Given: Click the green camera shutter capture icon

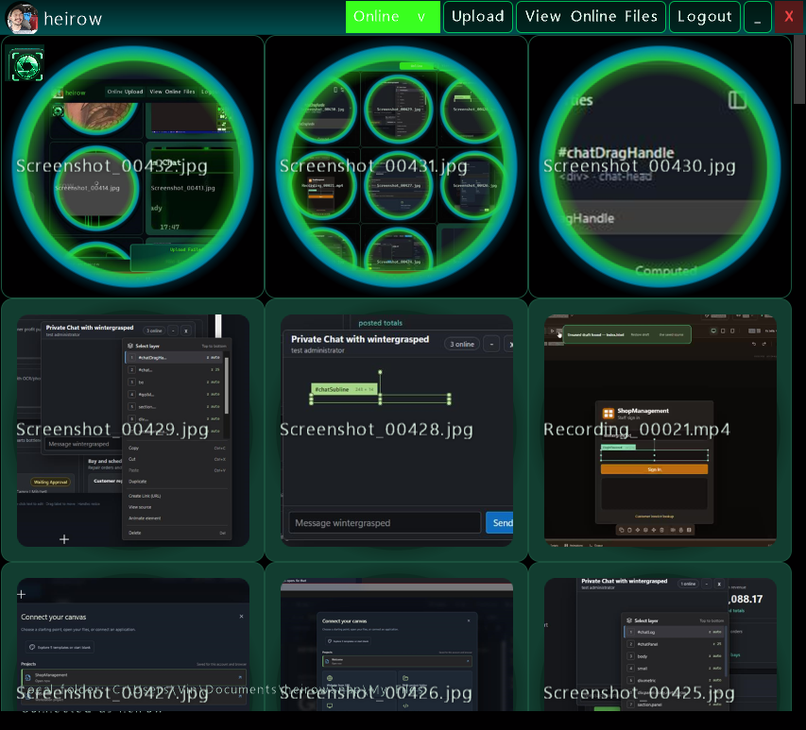Looking at the screenshot, I should (26, 65).
